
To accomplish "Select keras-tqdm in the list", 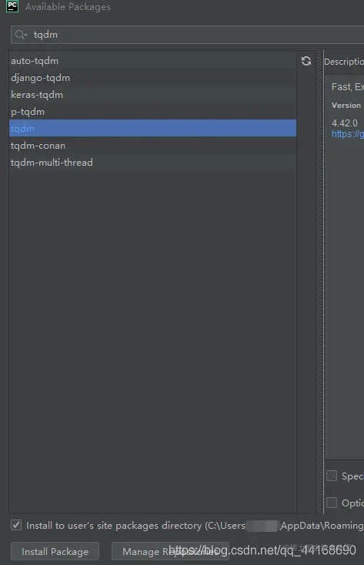I will click(152, 94).
